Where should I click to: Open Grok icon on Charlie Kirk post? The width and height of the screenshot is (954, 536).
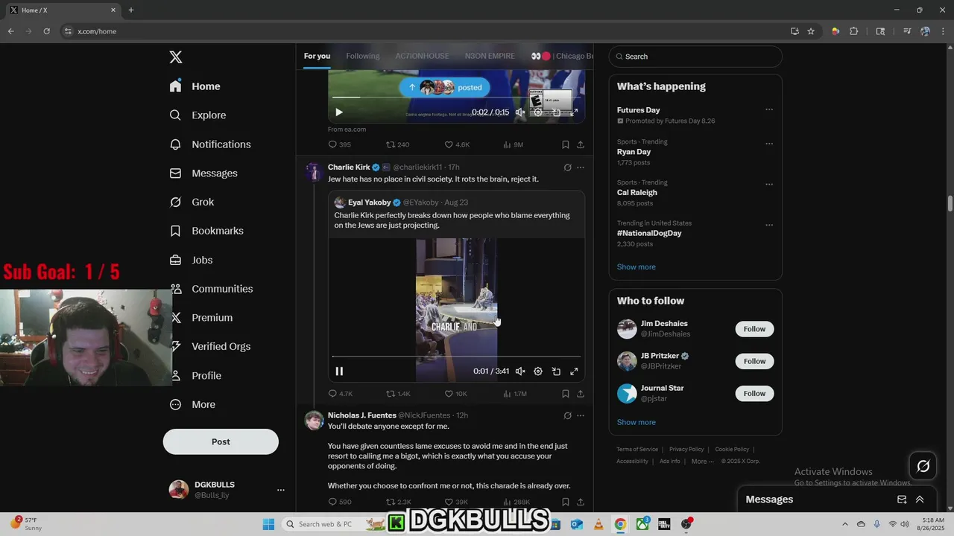[567, 167]
